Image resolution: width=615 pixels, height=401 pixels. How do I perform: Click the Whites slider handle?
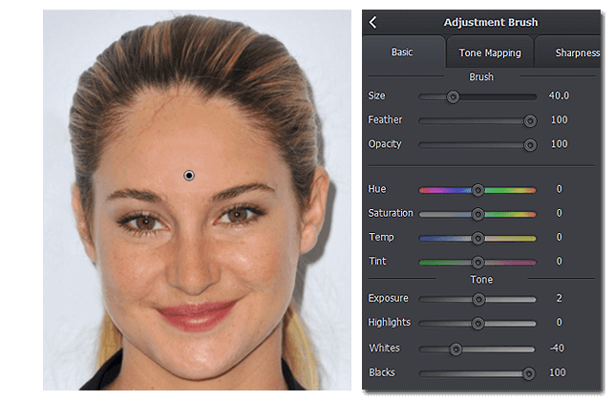point(456,348)
